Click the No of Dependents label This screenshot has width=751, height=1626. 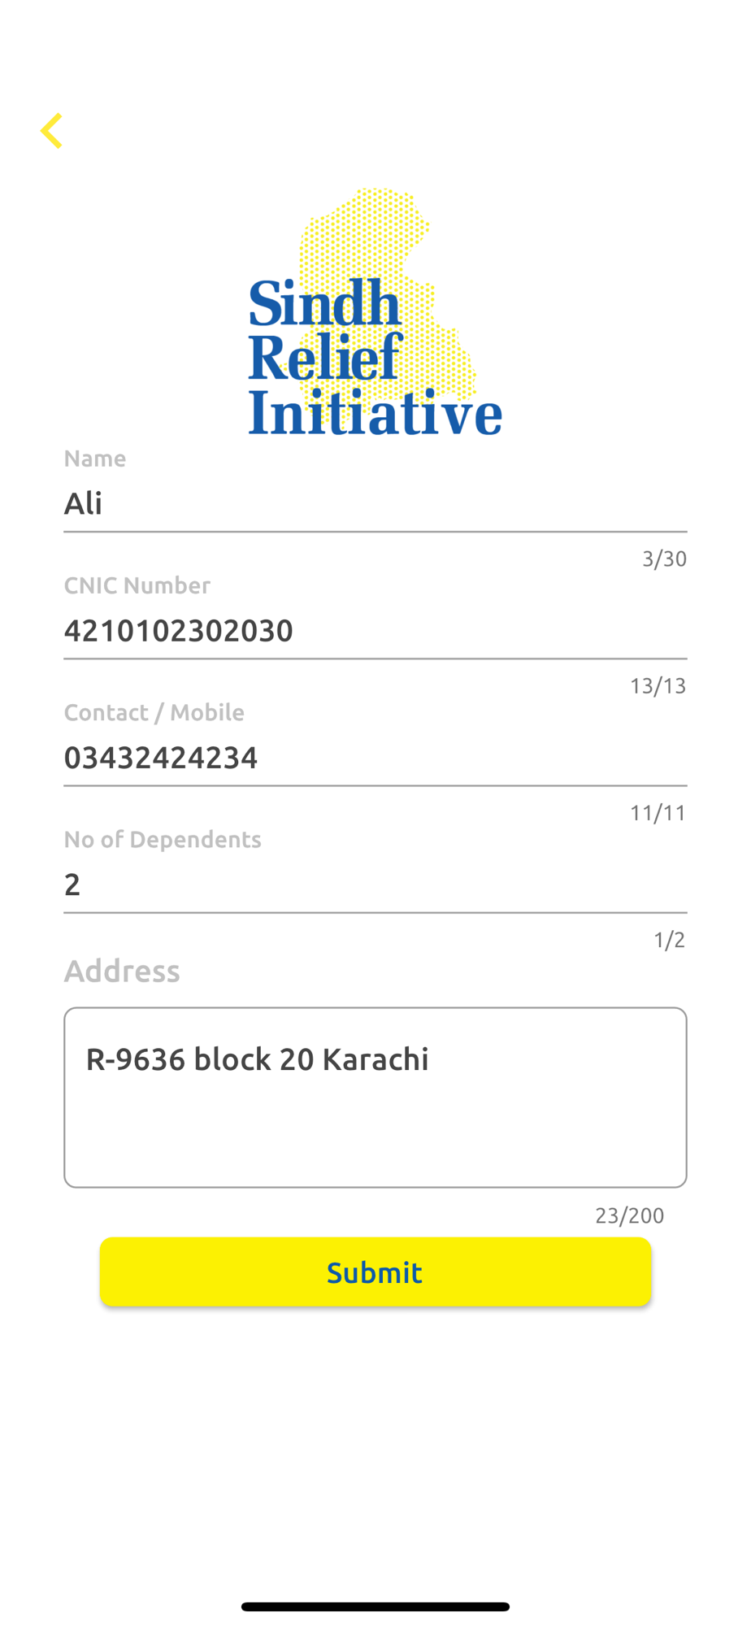click(x=163, y=839)
